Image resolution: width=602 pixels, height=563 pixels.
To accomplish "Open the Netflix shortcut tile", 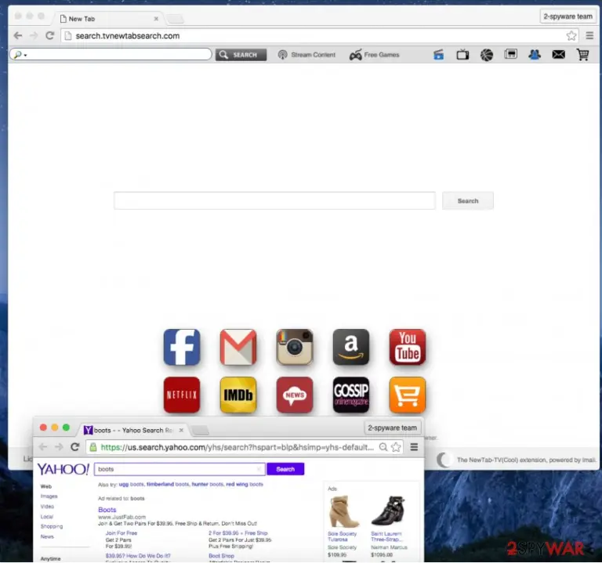I will click(182, 395).
